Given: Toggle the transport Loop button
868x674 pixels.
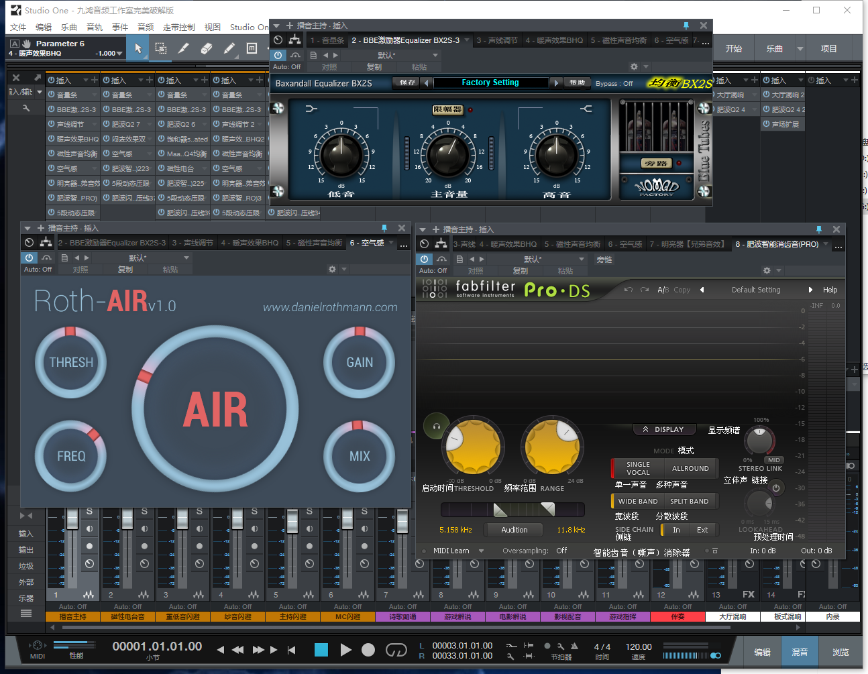Looking at the screenshot, I should 396,650.
